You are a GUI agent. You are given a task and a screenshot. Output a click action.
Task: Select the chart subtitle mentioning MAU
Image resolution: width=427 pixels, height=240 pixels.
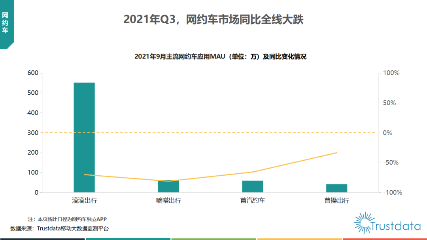220,56
